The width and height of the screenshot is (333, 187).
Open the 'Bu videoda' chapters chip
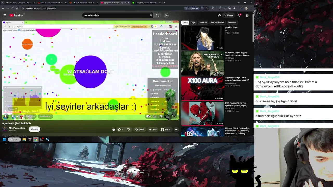(45, 116)
